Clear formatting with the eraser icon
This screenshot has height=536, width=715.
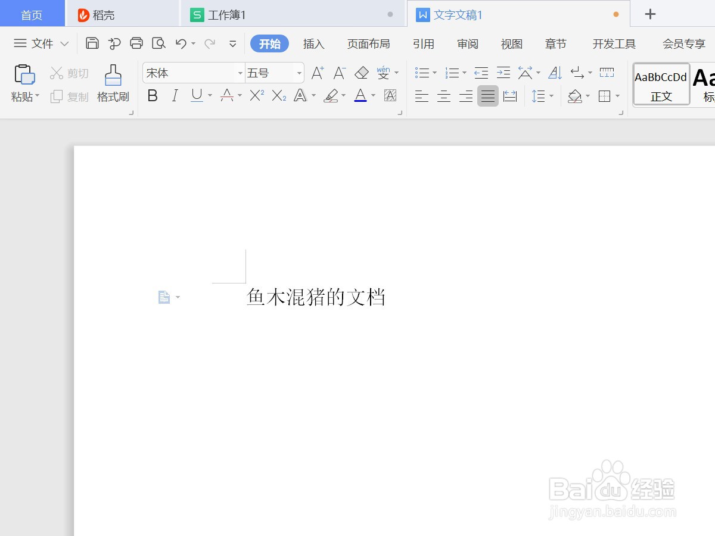click(x=362, y=73)
